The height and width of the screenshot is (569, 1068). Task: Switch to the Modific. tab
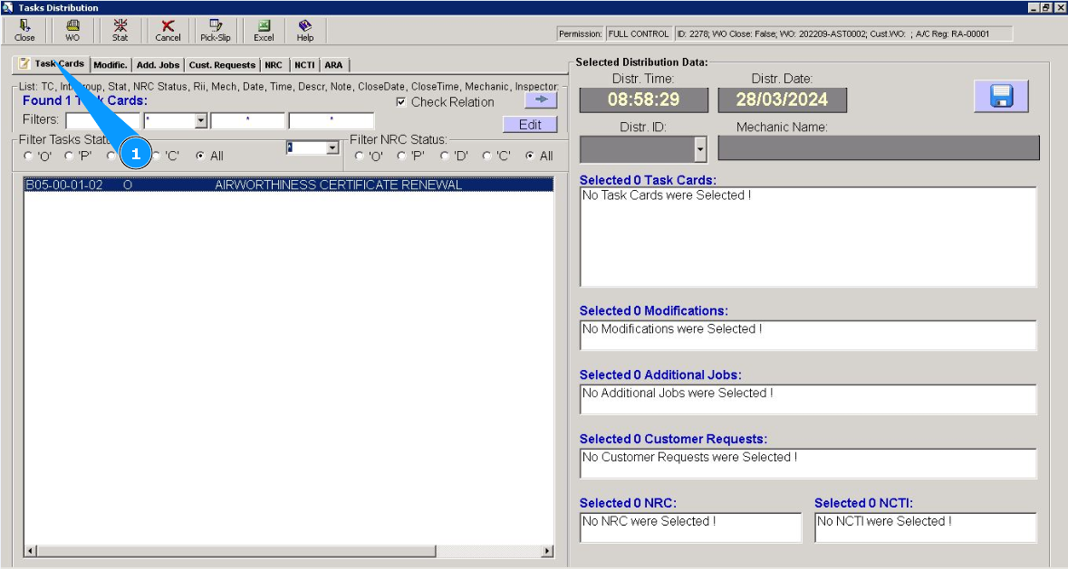111,65
